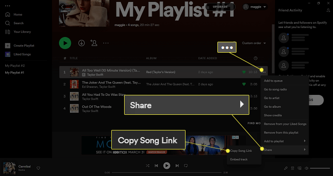Sort by Date Added column header
333x176 pixels.
click(x=207, y=58)
